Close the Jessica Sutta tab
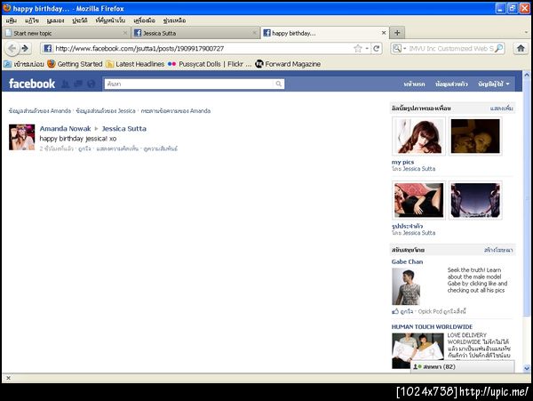The width and height of the screenshot is (533, 401). (254, 33)
